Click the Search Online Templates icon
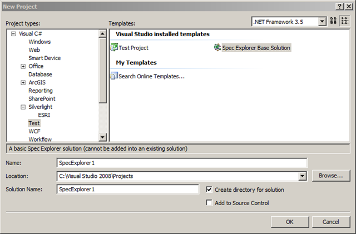The height and width of the screenshot is (234, 356). [114, 76]
